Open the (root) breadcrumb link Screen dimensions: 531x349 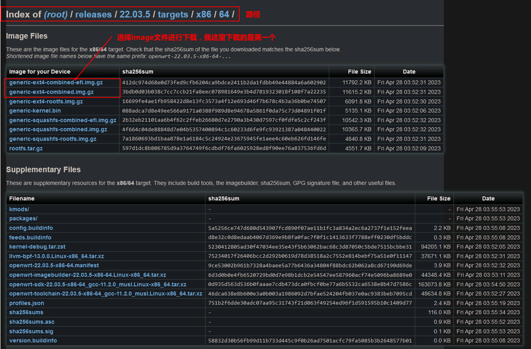pyautogui.click(x=56, y=14)
